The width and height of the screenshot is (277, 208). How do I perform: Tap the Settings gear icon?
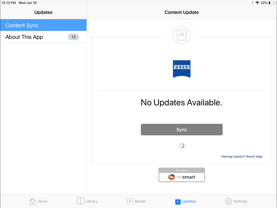coord(229,201)
